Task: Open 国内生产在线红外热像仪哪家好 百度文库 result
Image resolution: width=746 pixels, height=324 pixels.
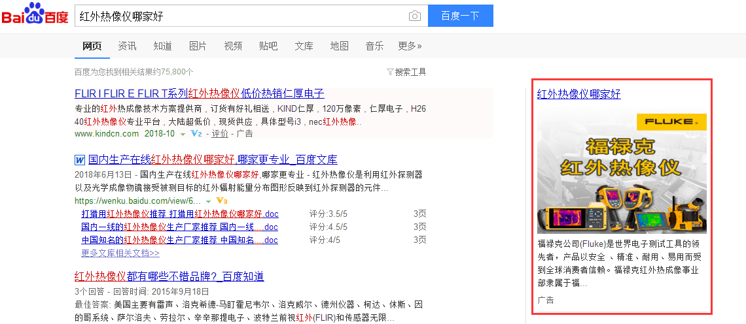Action: [x=213, y=159]
